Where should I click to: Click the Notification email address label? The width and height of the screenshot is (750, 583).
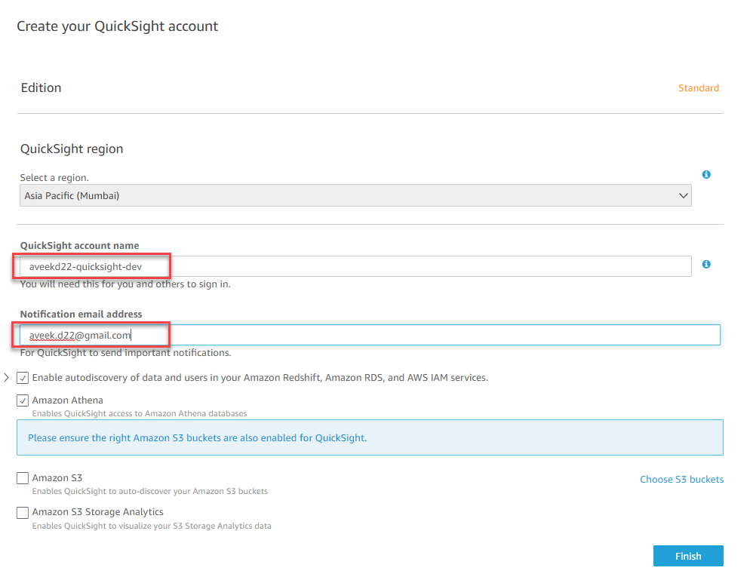(x=81, y=315)
